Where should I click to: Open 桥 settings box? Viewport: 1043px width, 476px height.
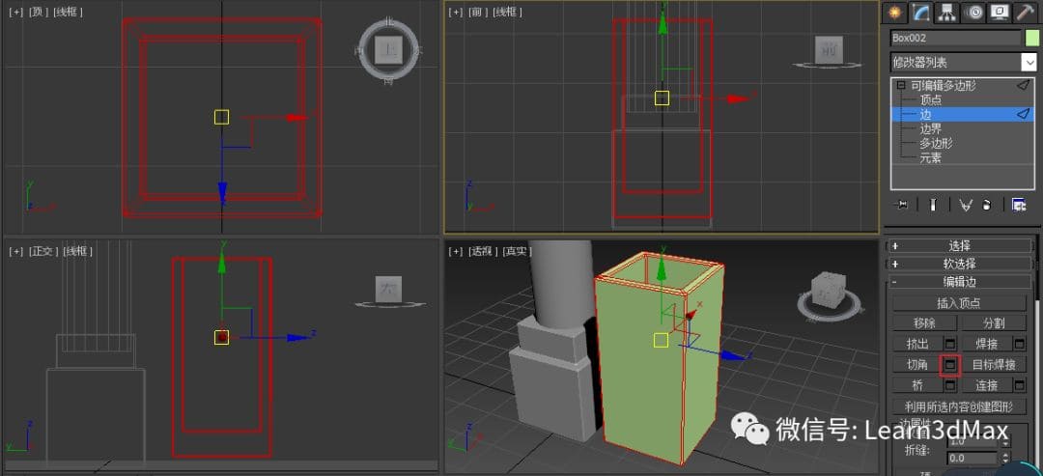pos(950,385)
